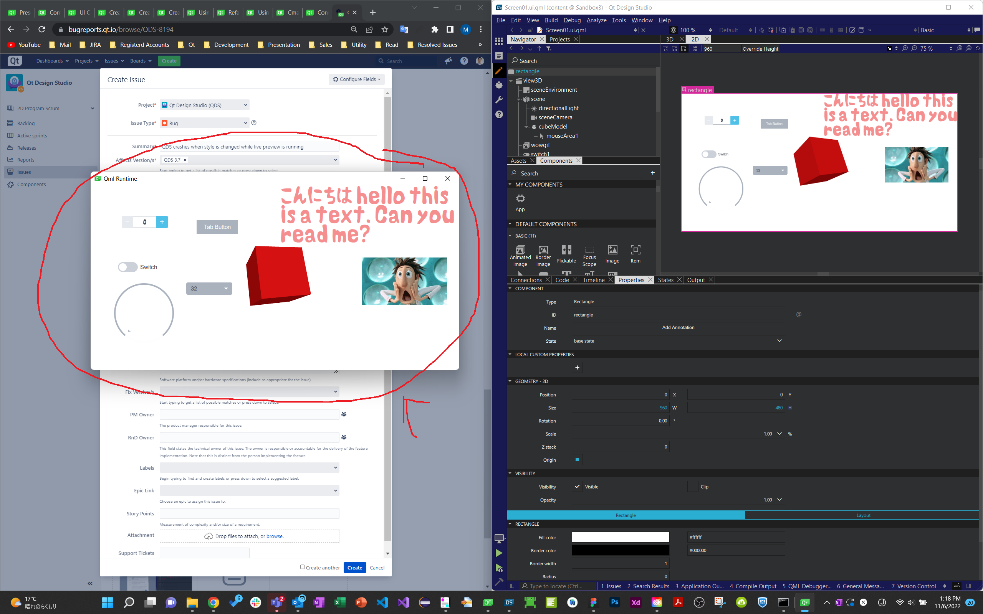Reset view icon in 2D form editor toolbar
The image size is (983, 614).
[977, 48]
